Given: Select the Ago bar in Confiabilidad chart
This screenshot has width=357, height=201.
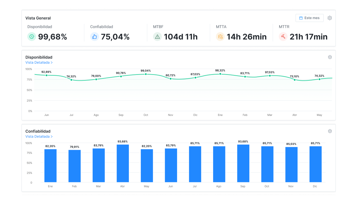Looking at the screenshot, I should click(219, 164).
